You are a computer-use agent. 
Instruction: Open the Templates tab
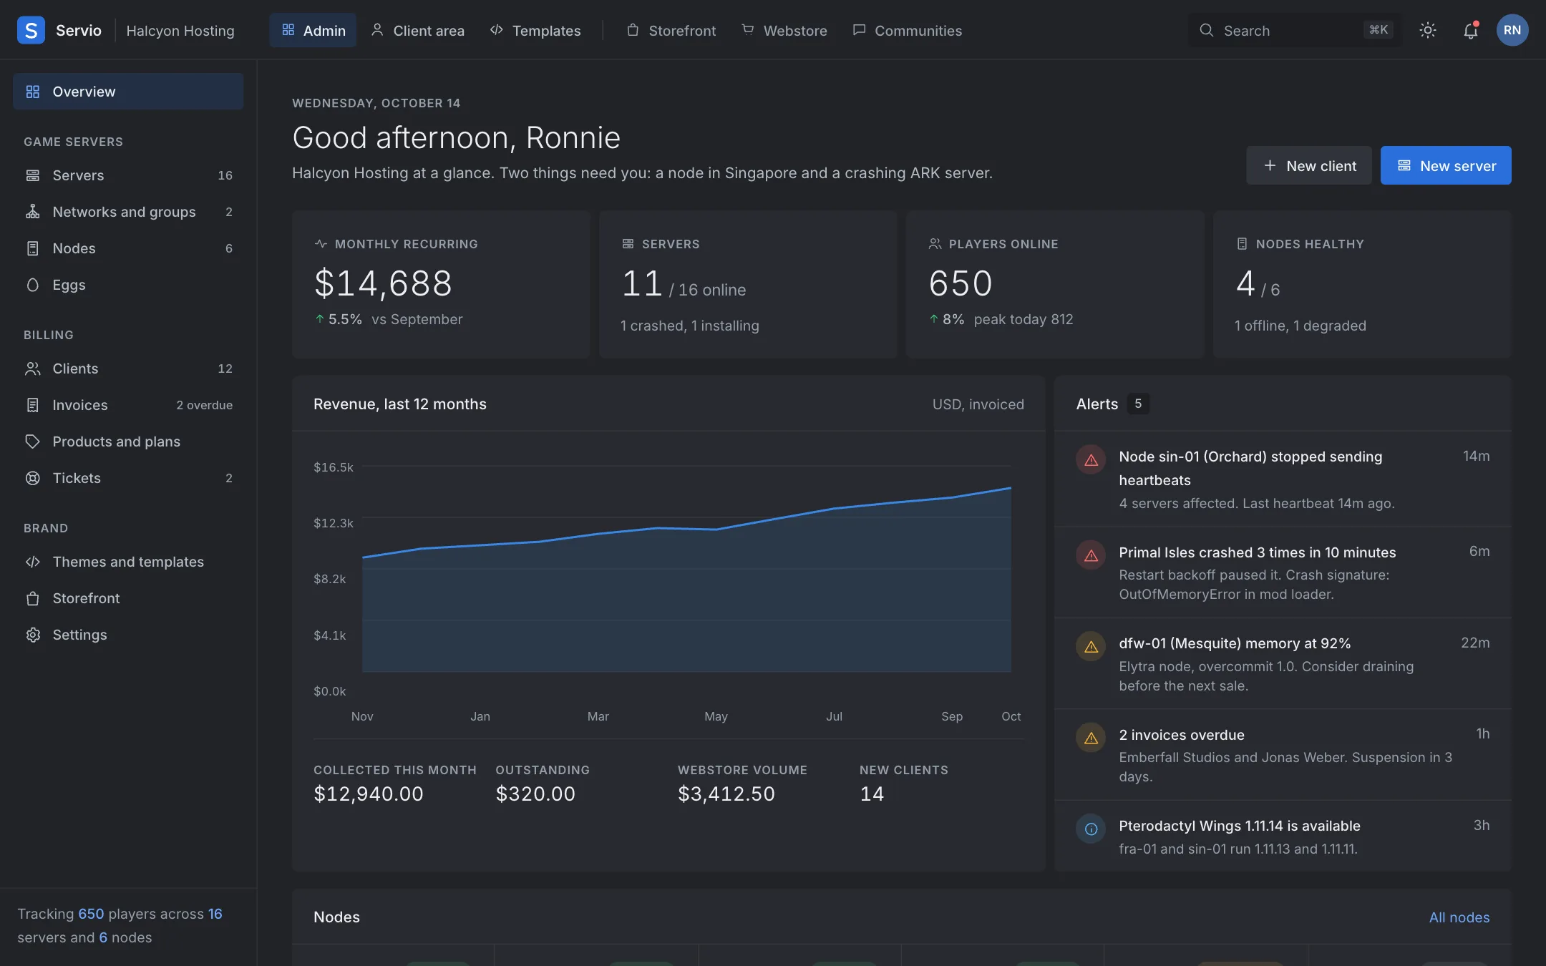point(535,30)
